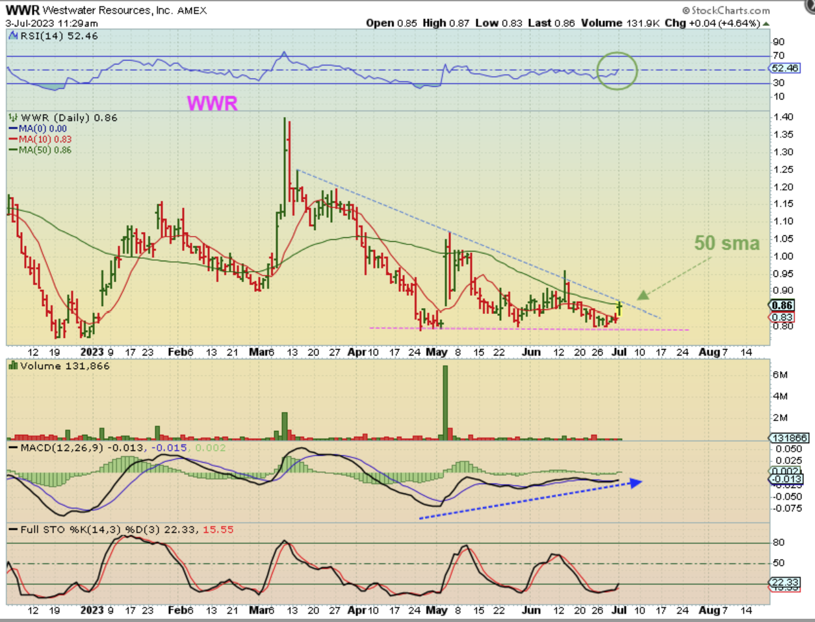Click the 0.050 MACD axis label

coord(788,448)
